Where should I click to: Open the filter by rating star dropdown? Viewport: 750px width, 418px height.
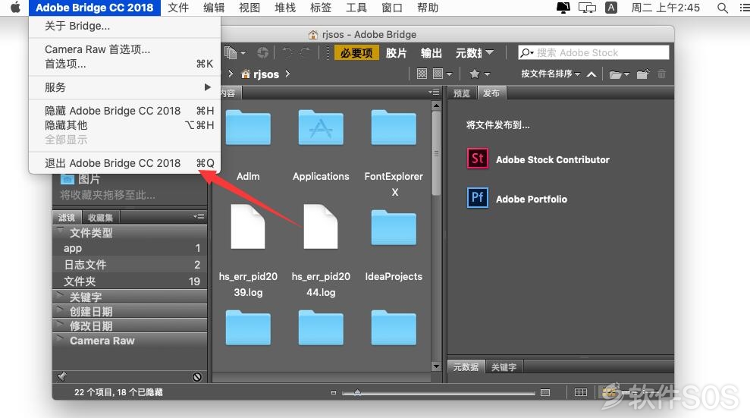click(480, 74)
